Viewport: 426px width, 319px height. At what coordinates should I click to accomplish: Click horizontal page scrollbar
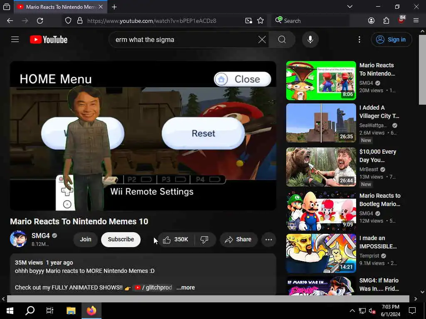208,299
